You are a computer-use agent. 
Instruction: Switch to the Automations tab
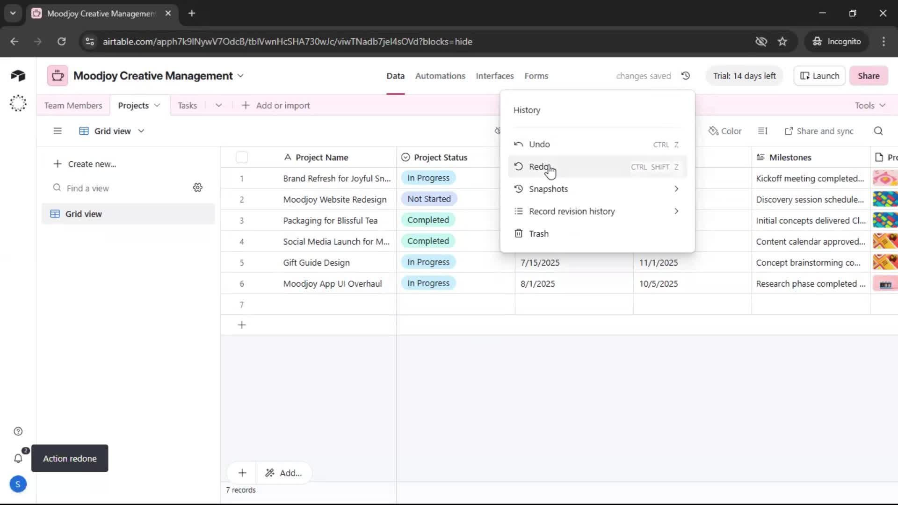(440, 76)
